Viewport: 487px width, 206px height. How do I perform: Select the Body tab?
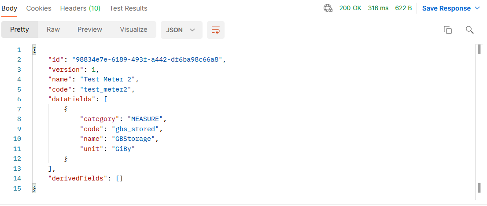click(9, 8)
